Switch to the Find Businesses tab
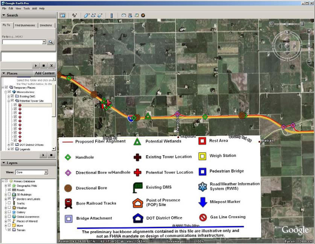Image resolution: width=315 pixels, height=244 pixels. [x=25, y=25]
